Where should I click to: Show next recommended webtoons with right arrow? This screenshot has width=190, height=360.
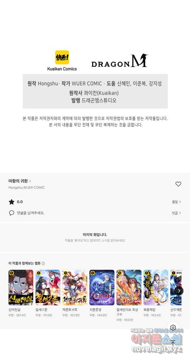point(179,291)
